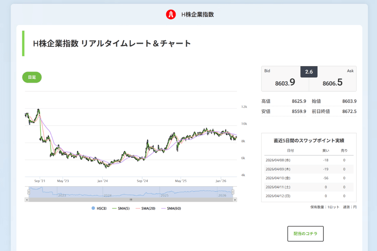Select the swap point row for 2026/04/10
Image resolution: width=377 pixels, height=251 pixels.
click(x=309, y=178)
